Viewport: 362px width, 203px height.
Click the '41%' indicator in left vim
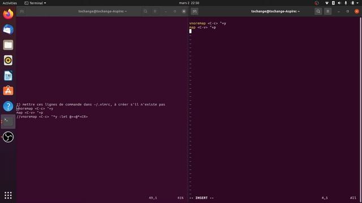pyautogui.click(x=180, y=198)
